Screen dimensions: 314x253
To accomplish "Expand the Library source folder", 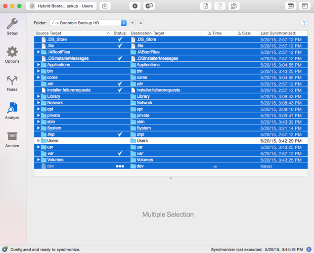I will (x=39, y=96).
